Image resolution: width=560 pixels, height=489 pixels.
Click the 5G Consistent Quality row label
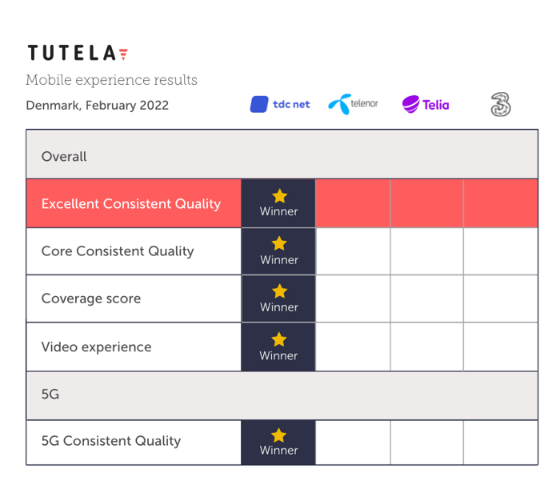(x=111, y=441)
